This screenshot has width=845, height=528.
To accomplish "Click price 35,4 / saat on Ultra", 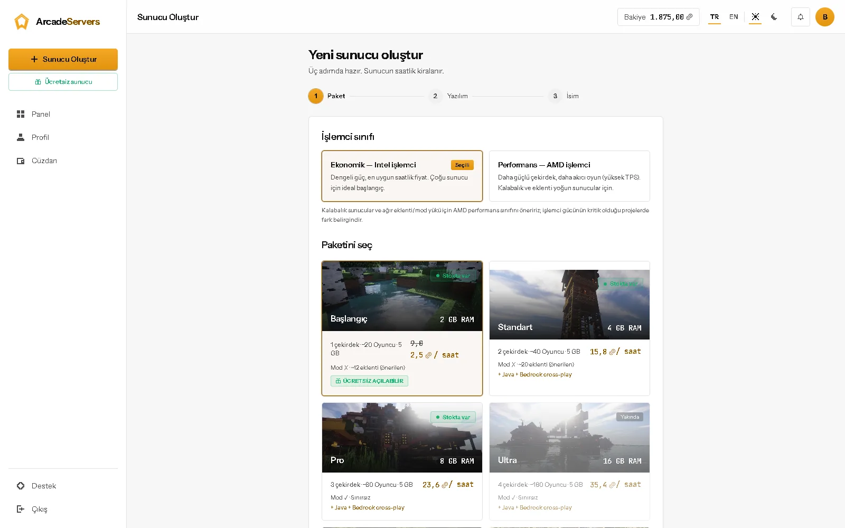I will click(x=615, y=485).
